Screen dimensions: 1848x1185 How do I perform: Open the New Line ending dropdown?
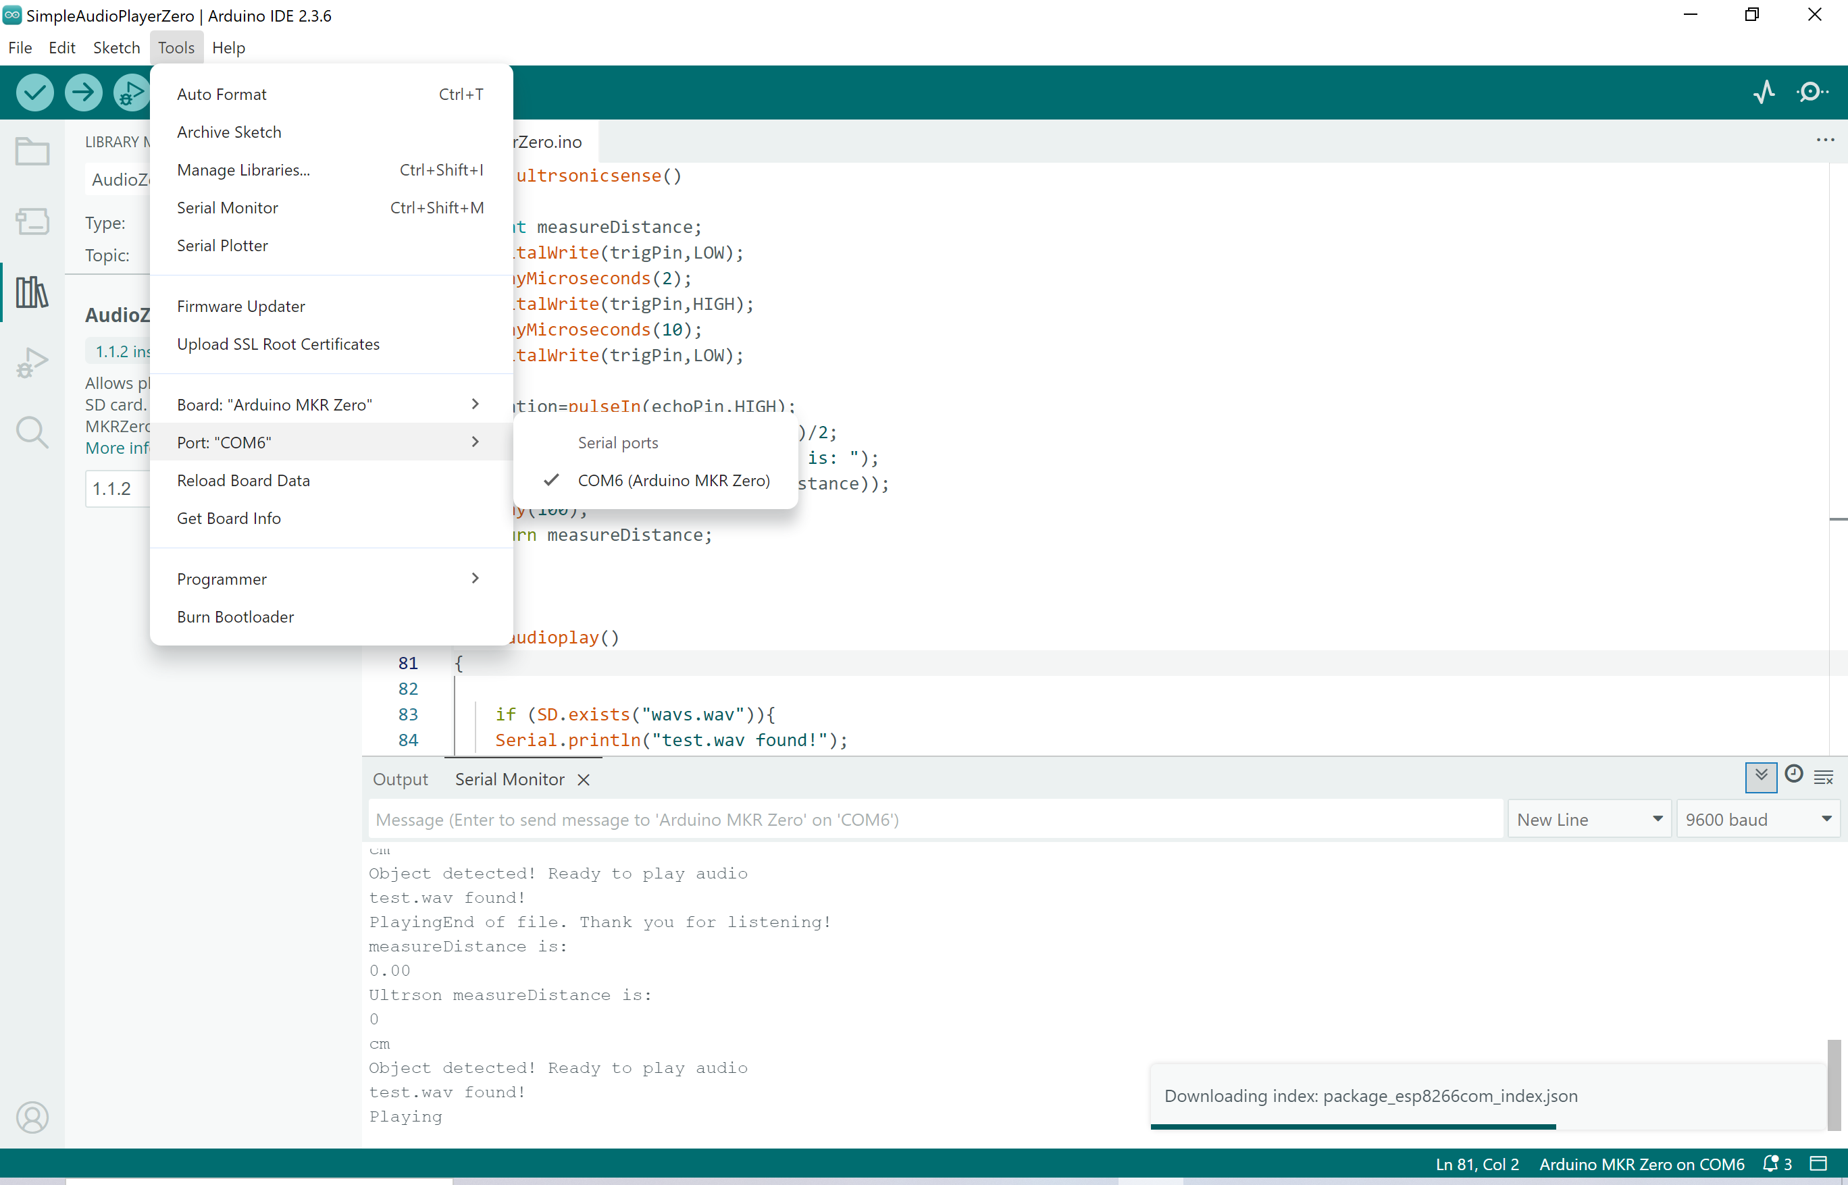point(1589,820)
